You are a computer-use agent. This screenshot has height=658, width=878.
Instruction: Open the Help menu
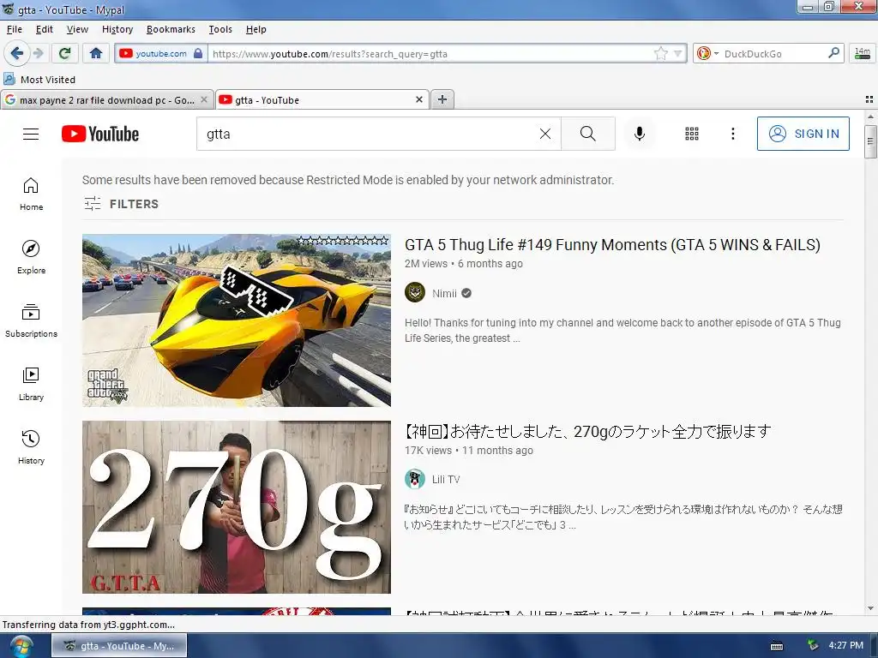tap(256, 29)
